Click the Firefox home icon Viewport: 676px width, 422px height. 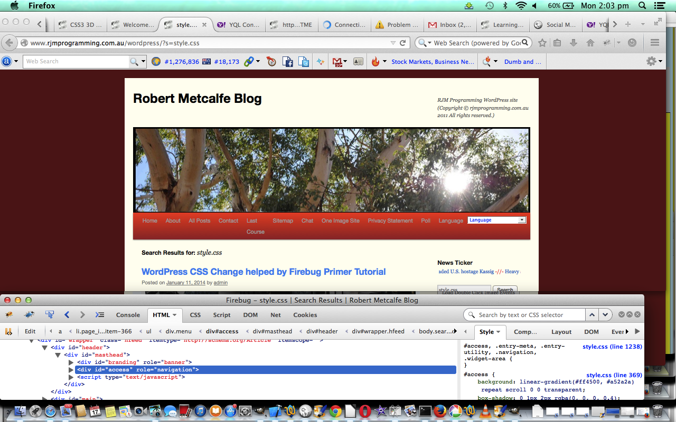590,43
